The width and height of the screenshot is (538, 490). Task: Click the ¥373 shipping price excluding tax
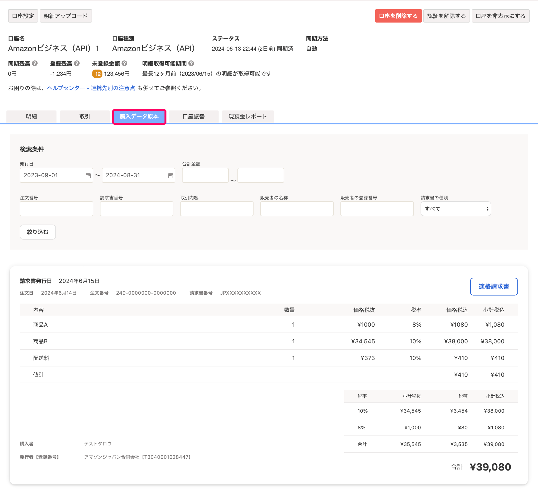(x=368, y=358)
